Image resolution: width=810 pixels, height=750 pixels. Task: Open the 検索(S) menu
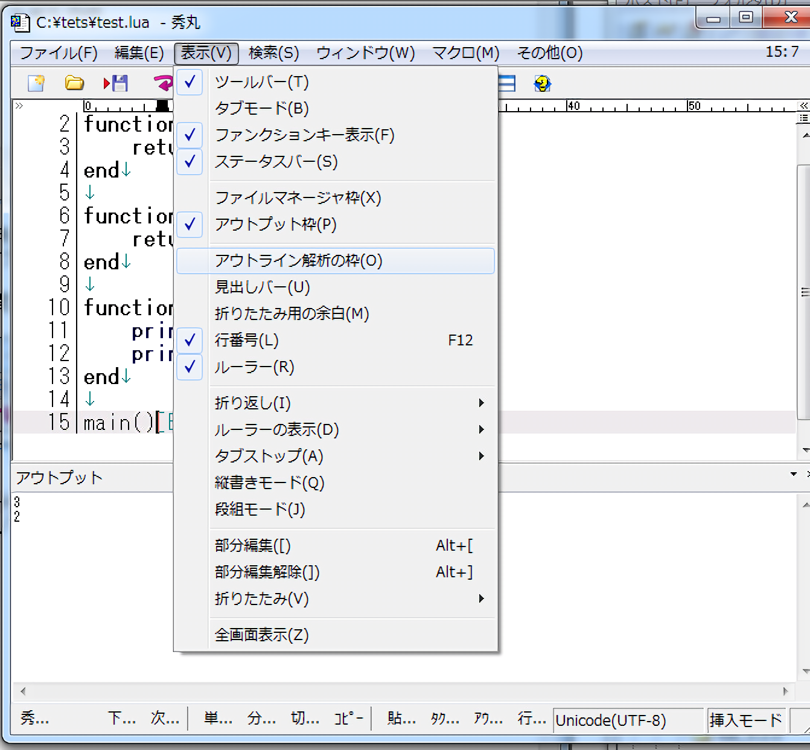(x=273, y=53)
